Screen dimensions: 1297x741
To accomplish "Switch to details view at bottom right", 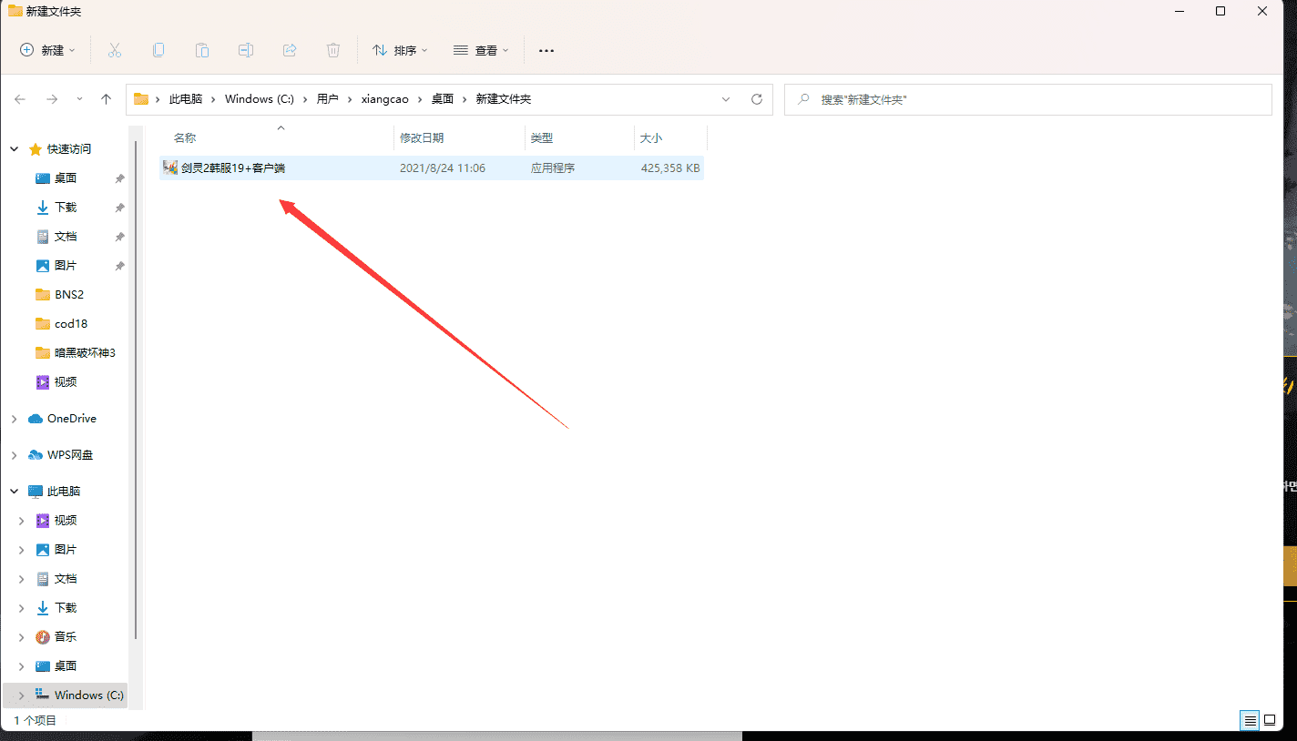I will [x=1249, y=720].
